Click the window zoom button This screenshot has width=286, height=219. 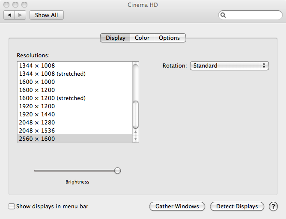coord(24,5)
